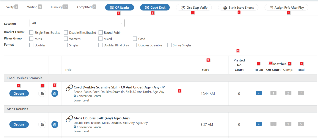Click On Court badge 1 for Coed Scramble

tap(273, 93)
